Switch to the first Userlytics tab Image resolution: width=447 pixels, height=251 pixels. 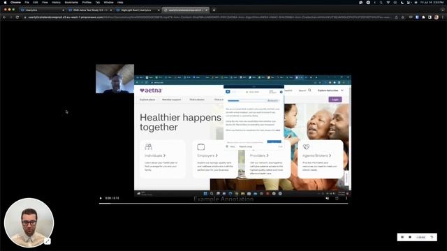42,10
